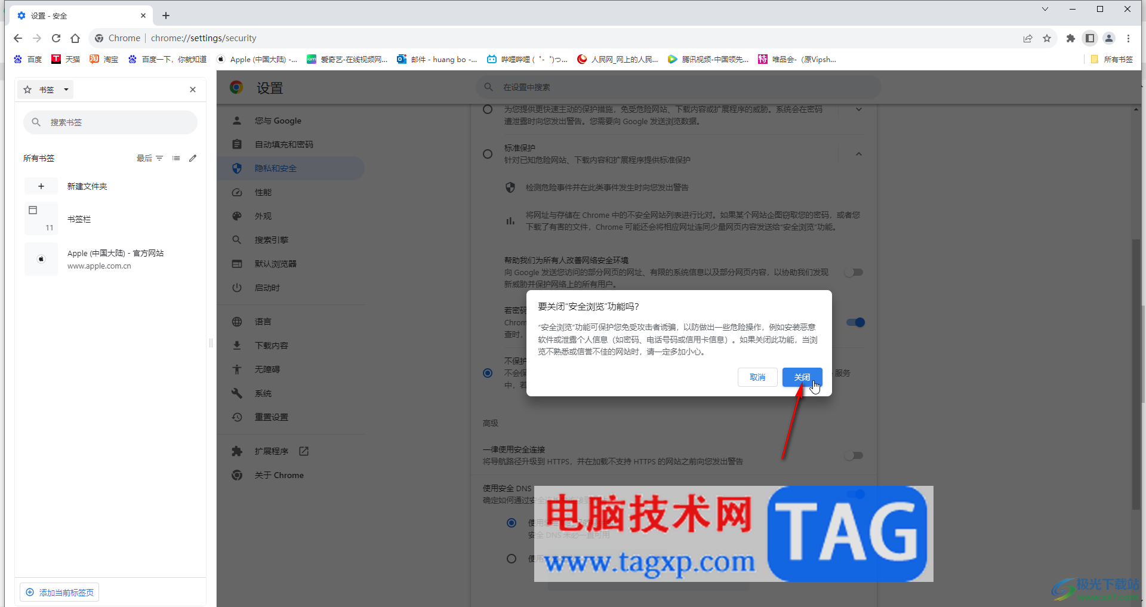The image size is (1146, 607).
Task: Select 重置设置 settings section
Action: (x=291, y=417)
